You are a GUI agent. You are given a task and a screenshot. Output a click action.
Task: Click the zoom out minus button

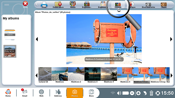coord(132,93)
